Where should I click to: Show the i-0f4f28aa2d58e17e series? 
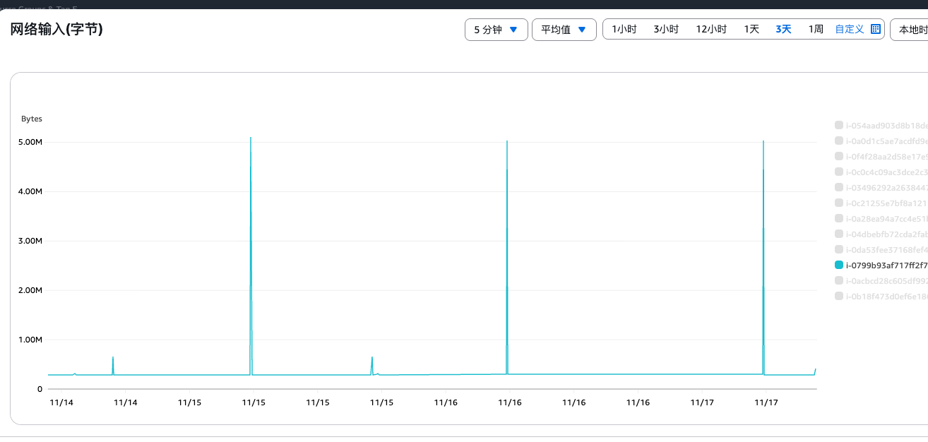839,156
